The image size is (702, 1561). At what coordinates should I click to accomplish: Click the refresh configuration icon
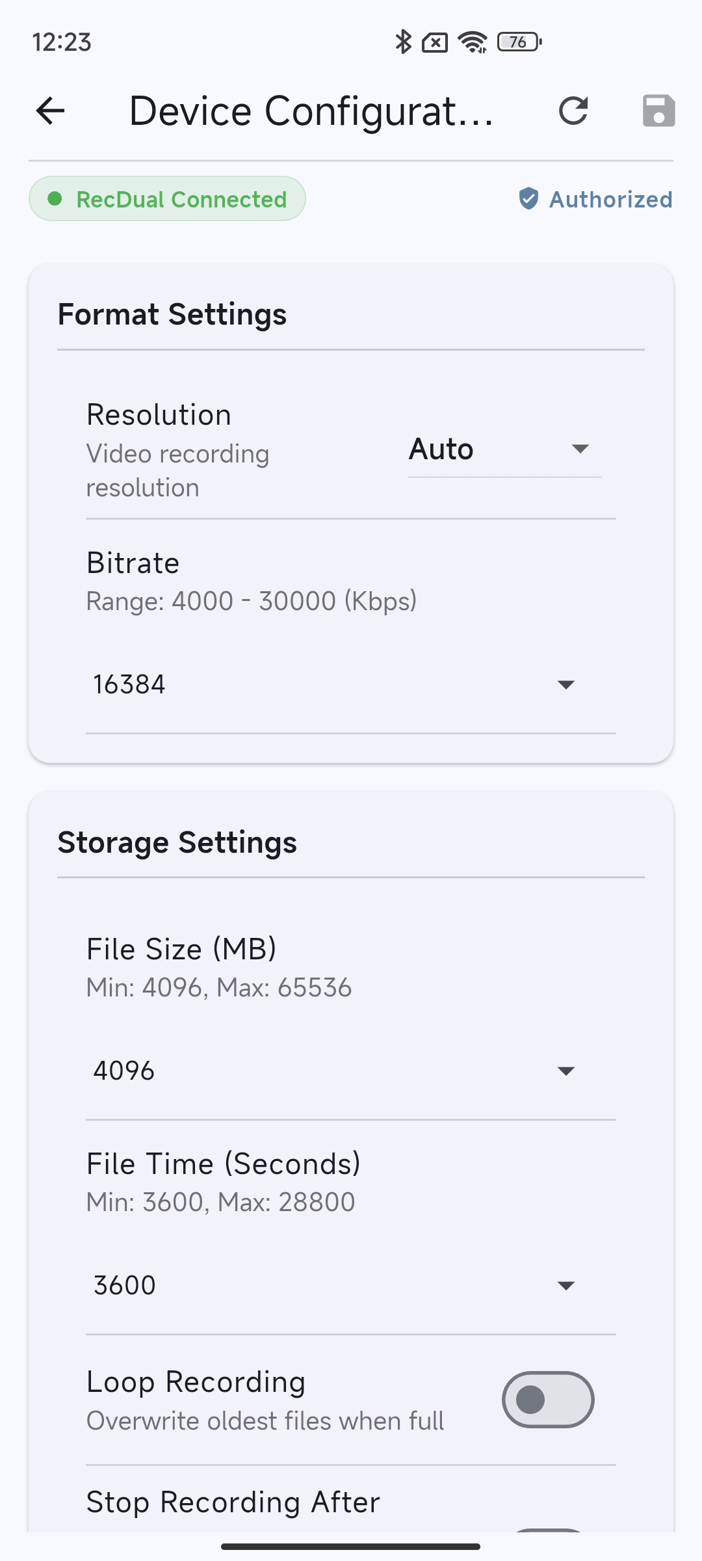(x=573, y=111)
